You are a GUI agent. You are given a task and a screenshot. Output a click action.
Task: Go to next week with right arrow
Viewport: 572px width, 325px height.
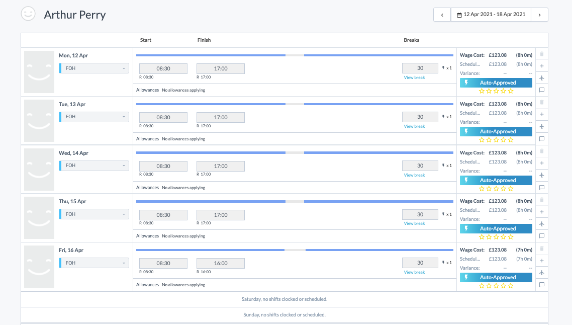[539, 15]
